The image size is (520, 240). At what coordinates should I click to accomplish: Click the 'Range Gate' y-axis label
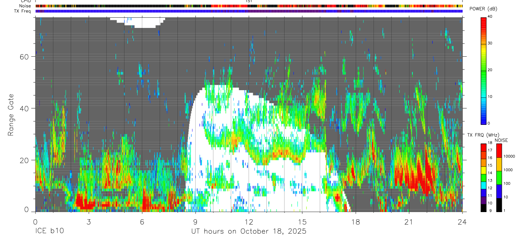11,115
